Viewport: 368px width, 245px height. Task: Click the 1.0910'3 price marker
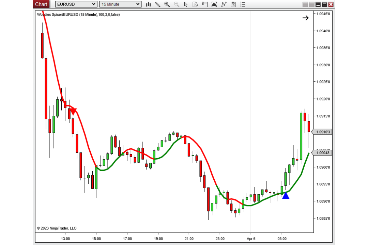tap(322, 132)
